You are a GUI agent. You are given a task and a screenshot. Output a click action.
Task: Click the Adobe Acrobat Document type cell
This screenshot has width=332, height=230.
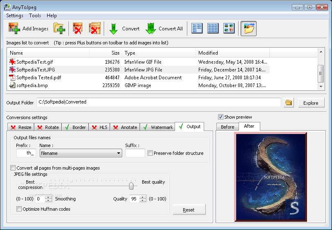(x=153, y=78)
